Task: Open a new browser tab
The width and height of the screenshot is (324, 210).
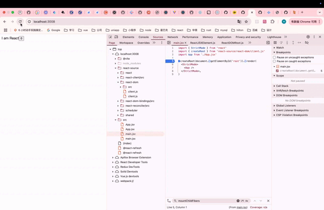Action: tap(302, 13)
